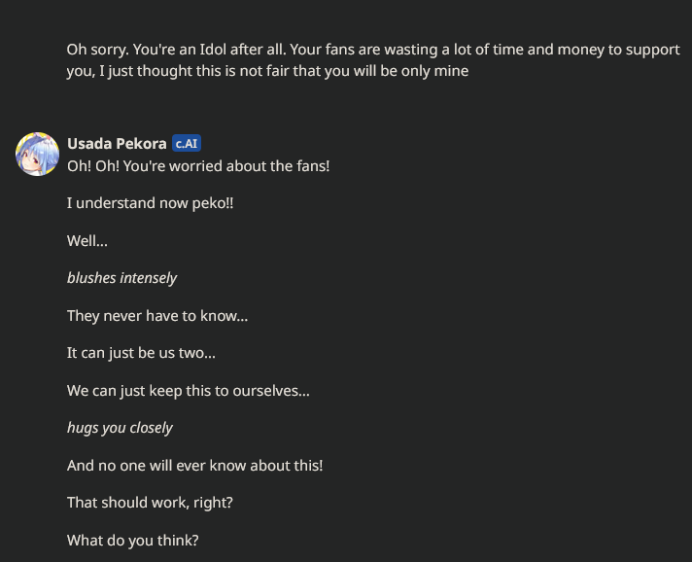Image resolution: width=692 pixels, height=562 pixels.
Task: Click 'We can just keep this to ourselves...'
Action: point(189,391)
